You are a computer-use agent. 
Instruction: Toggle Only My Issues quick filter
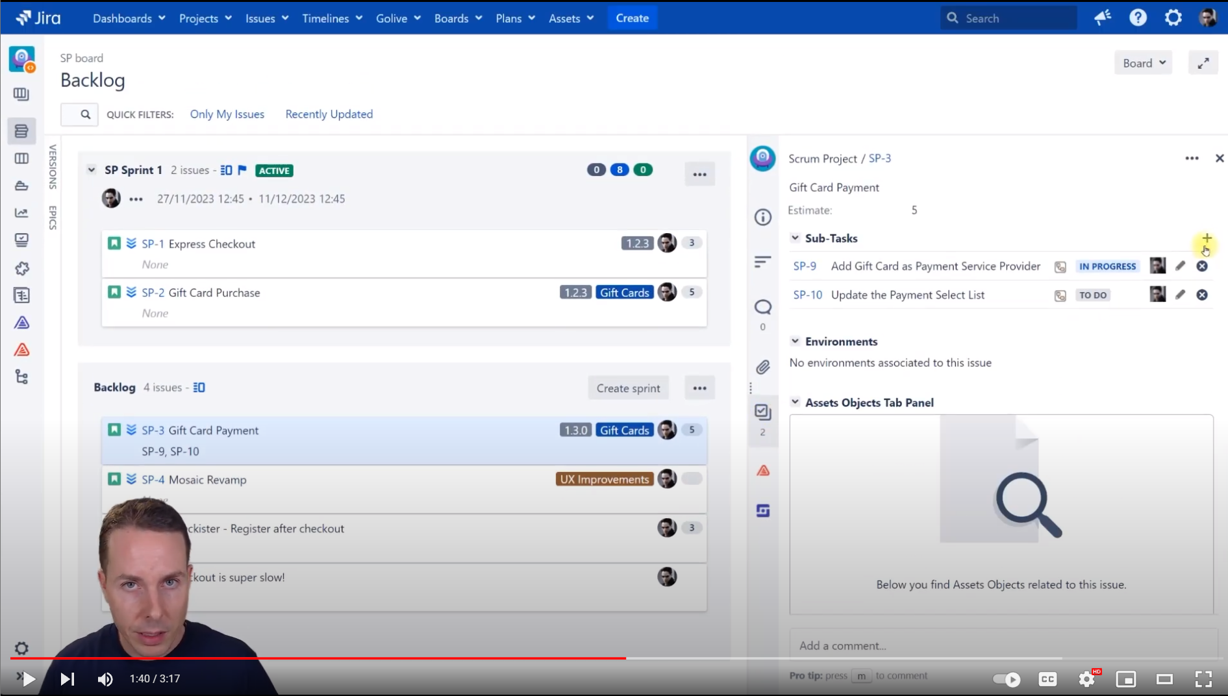tap(227, 114)
